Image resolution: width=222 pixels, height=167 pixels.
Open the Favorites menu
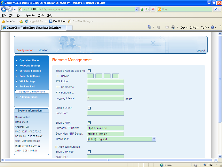point(30,15)
